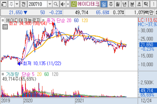The width and height of the screenshot is (157, 104).
Task: Click the speaker sound icon
Action: pyautogui.click(x=63, y=4)
